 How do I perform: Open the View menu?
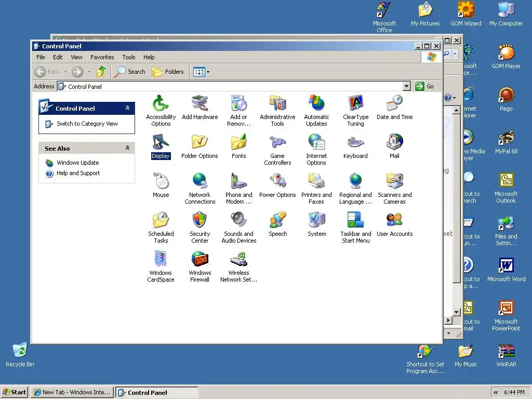(76, 57)
